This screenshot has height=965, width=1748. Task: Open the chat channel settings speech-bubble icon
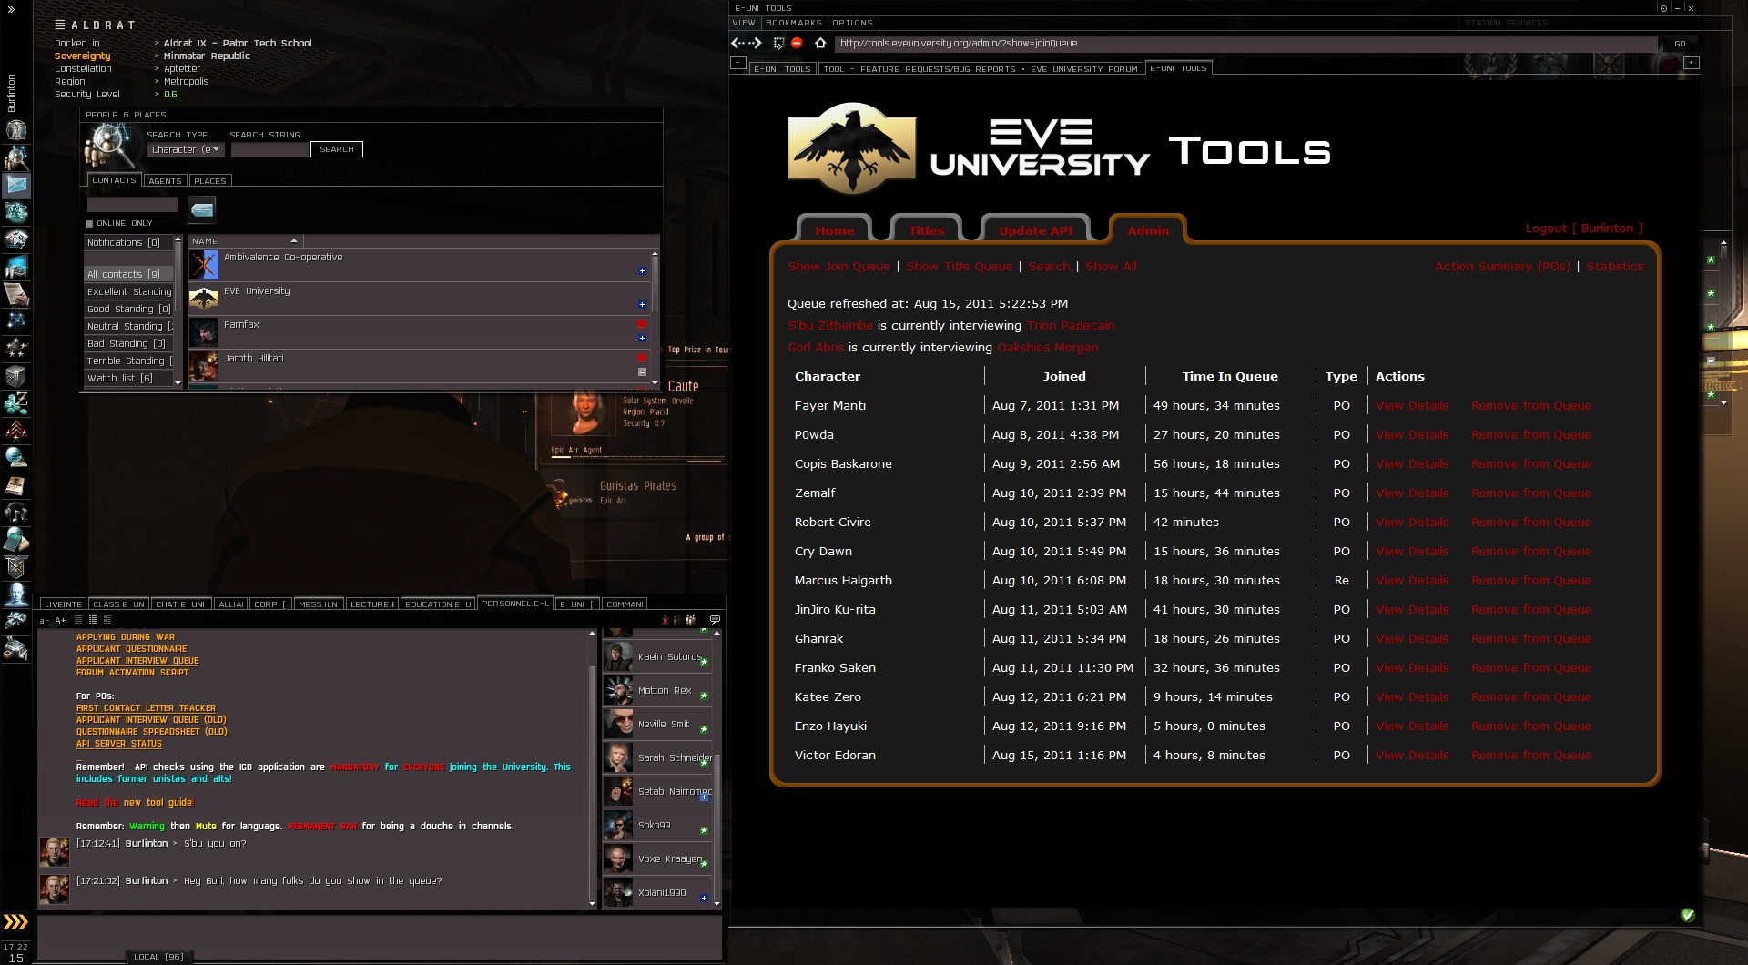coord(715,620)
